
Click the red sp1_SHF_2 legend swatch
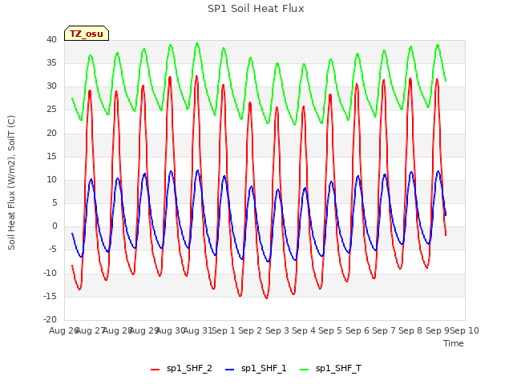point(155,370)
